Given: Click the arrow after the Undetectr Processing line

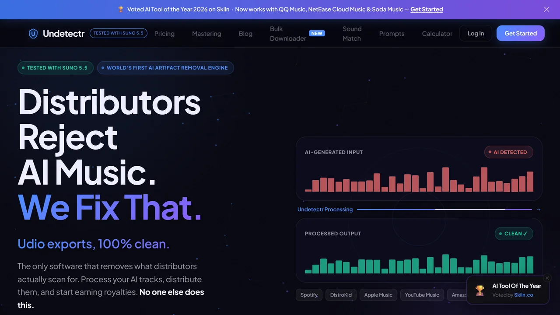Looking at the screenshot, I should pos(539,210).
